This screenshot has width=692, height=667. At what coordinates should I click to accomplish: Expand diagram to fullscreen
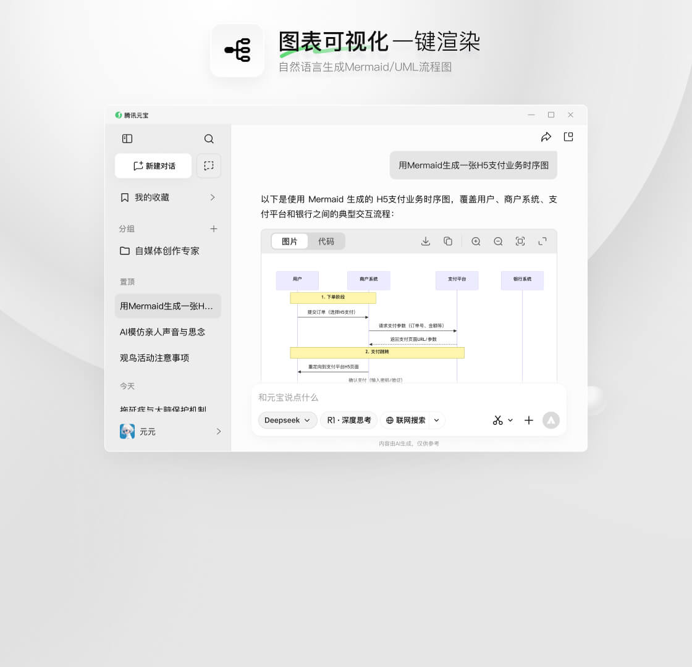tap(542, 241)
